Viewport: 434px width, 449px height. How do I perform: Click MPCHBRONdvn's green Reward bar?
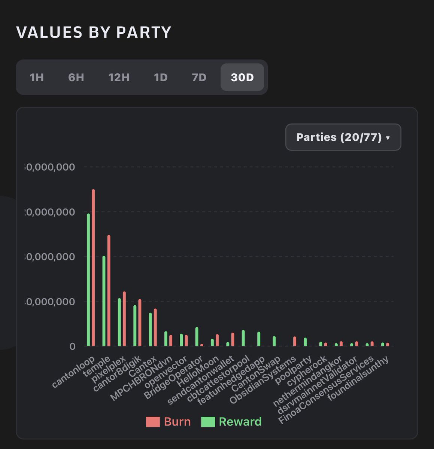(x=166, y=339)
